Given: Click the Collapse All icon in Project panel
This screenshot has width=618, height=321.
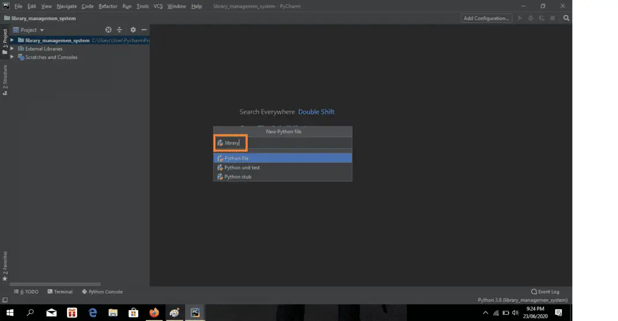Looking at the screenshot, I should pos(120,30).
